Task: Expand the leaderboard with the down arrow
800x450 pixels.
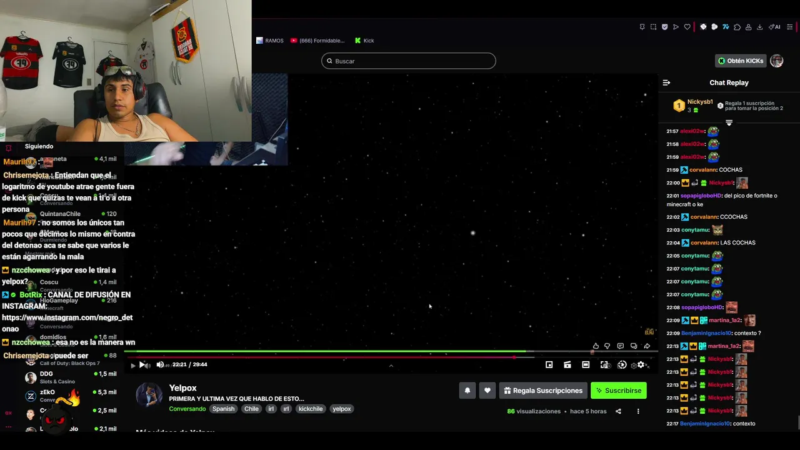Action: click(x=729, y=122)
